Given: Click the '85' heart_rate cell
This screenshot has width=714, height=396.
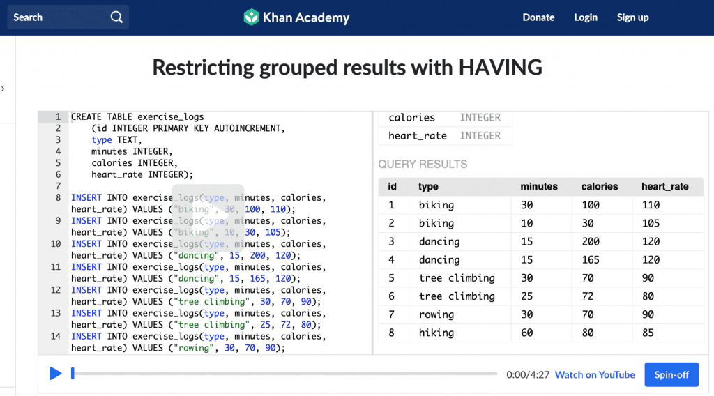Looking at the screenshot, I should click(x=648, y=333).
